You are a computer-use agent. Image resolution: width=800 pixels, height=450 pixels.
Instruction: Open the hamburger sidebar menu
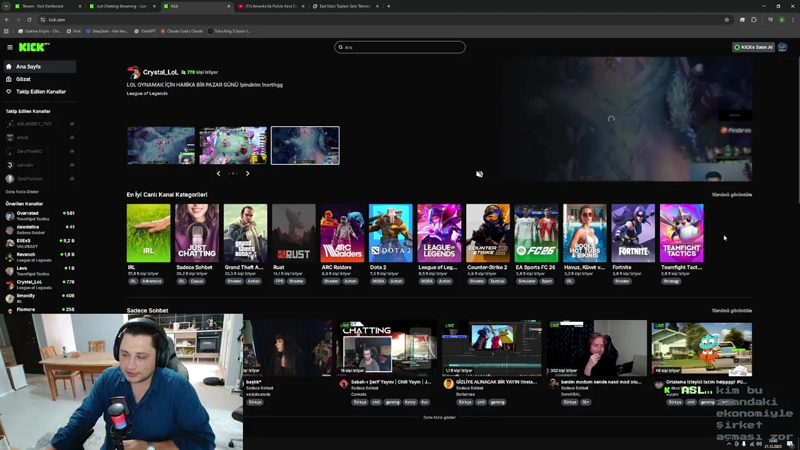(x=10, y=47)
